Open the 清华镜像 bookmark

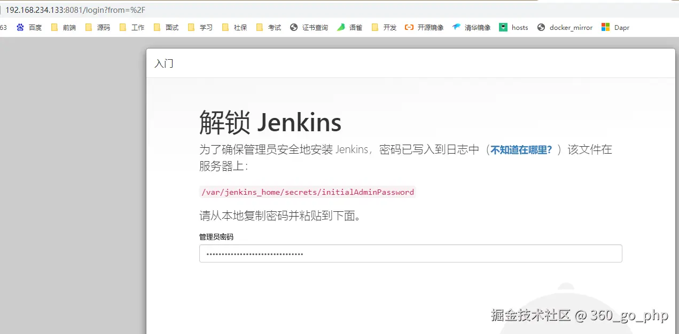point(471,27)
